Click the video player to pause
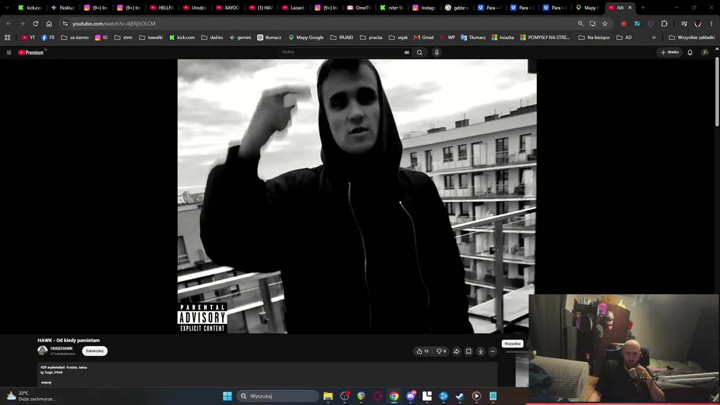The image size is (720, 405). coord(357,196)
